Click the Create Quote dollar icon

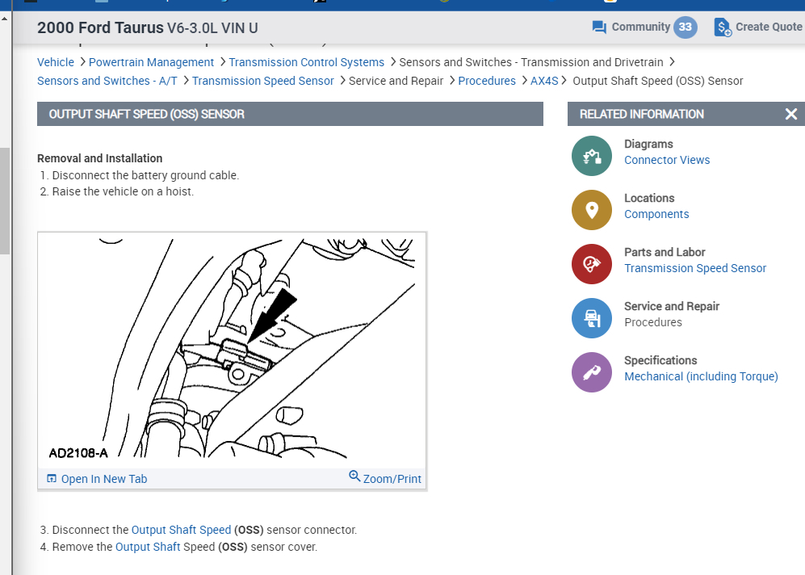[x=723, y=27]
